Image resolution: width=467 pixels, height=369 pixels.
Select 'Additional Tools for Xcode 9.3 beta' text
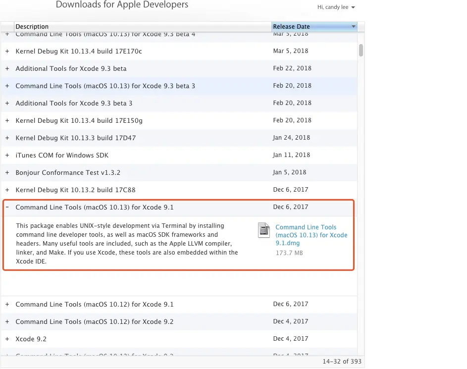pos(71,68)
